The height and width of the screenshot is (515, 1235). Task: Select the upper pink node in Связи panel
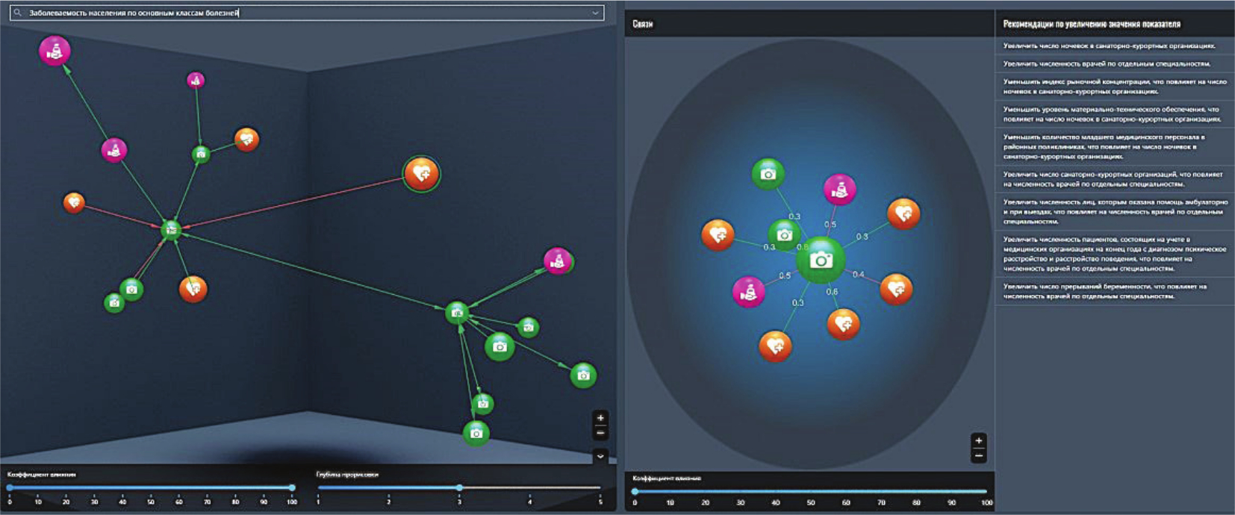coord(839,190)
